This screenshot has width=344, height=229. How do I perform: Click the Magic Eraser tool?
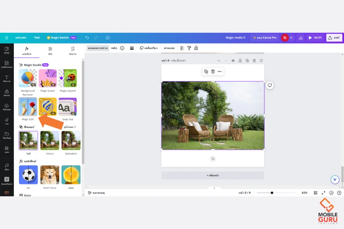coord(48,78)
